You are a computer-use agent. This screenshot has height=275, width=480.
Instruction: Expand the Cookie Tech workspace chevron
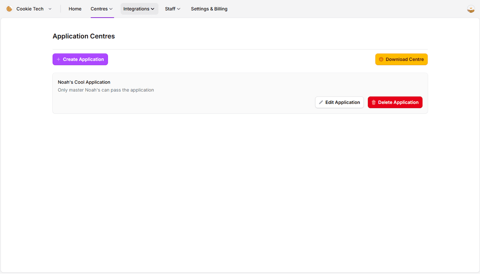(50, 9)
